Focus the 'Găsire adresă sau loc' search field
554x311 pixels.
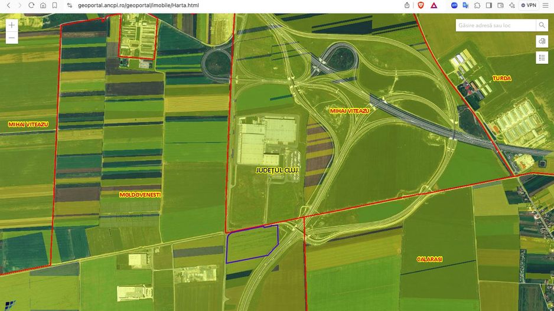[x=496, y=25]
